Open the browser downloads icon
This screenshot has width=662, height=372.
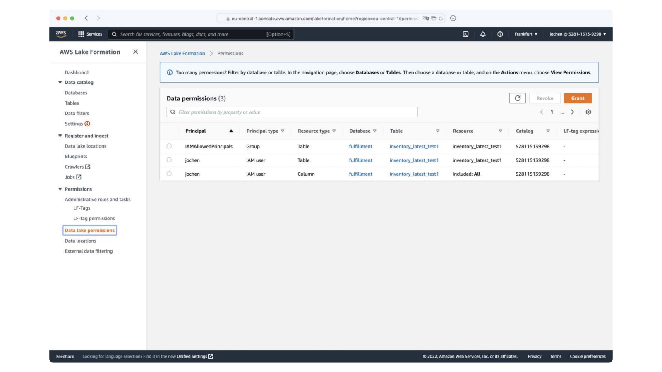click(x=453, y=18)
